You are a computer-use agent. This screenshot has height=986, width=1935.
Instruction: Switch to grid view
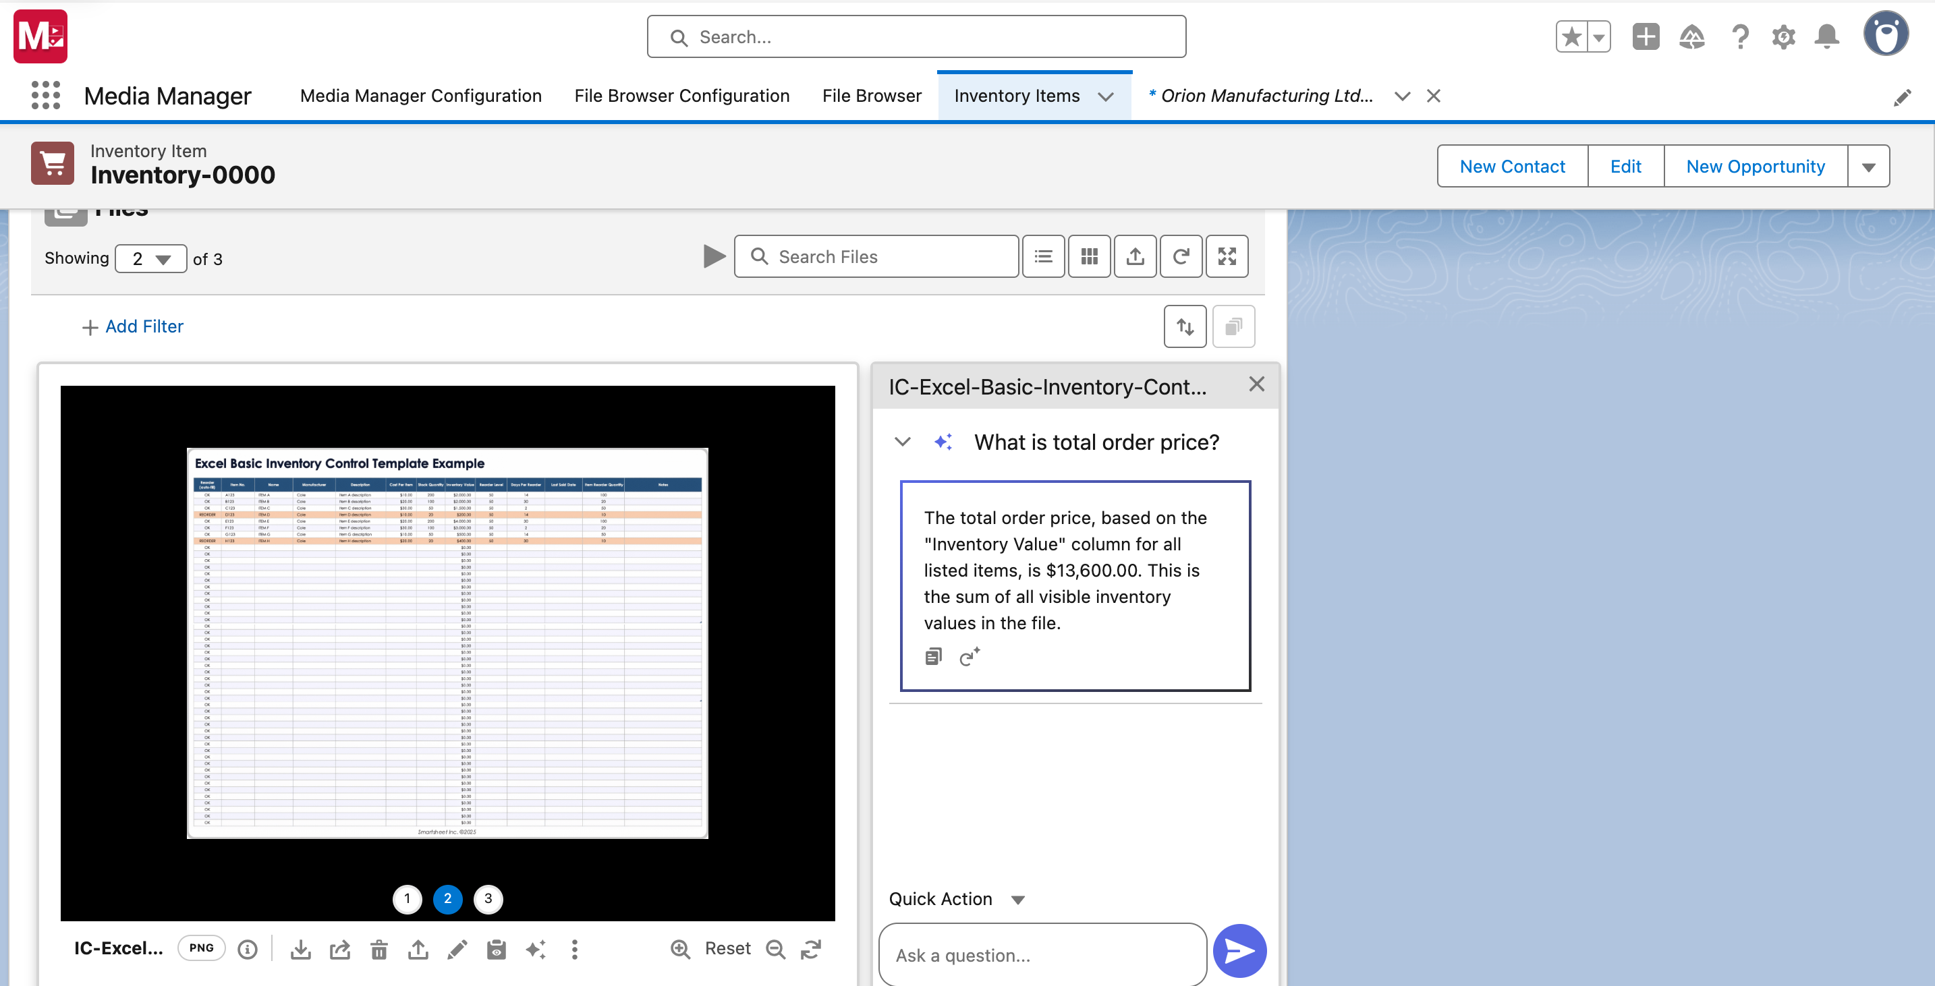(x=1088, y=257)
